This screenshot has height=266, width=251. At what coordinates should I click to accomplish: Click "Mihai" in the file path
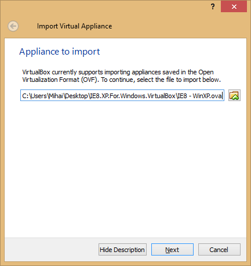click(x=56, y=96)
